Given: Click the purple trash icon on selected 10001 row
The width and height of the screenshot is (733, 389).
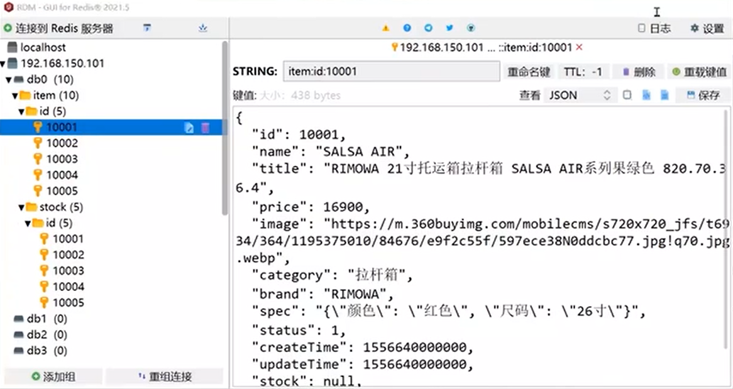Looking at the screenshot, I should (205, 128).
